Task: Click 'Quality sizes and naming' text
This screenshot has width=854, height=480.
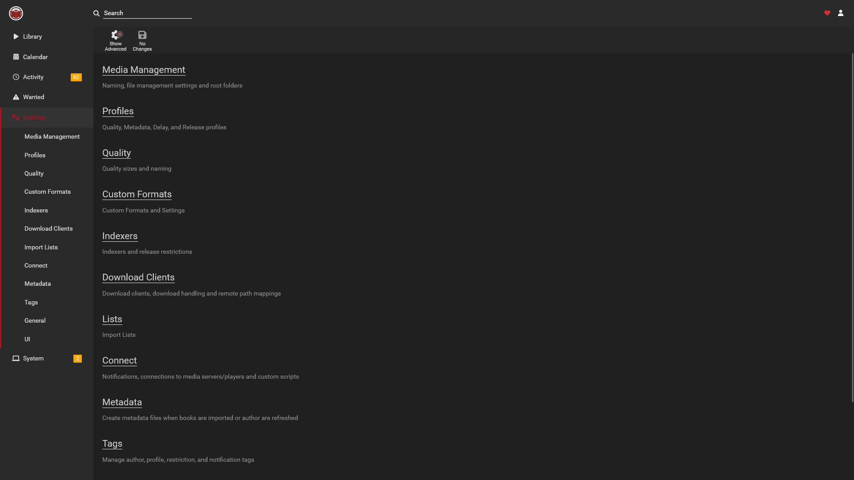Action: tap(137, 168)
